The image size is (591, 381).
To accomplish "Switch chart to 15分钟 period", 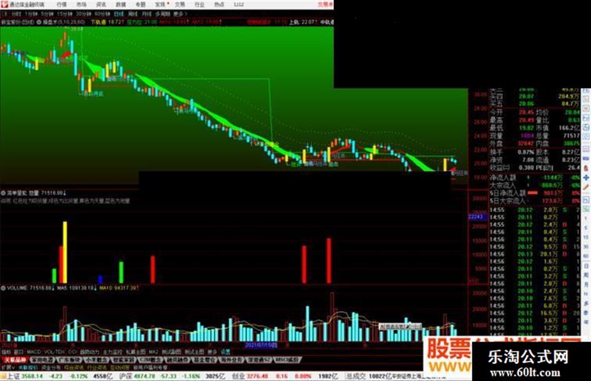I will 64,14.
